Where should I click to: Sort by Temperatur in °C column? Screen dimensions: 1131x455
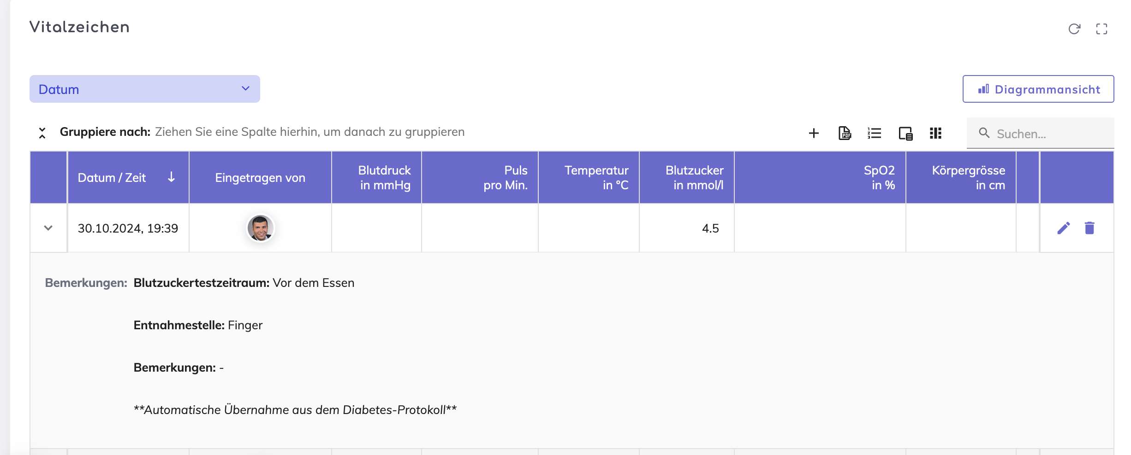point(596,178)
